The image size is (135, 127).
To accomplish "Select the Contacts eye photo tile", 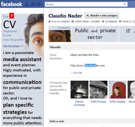I will 60,34.
